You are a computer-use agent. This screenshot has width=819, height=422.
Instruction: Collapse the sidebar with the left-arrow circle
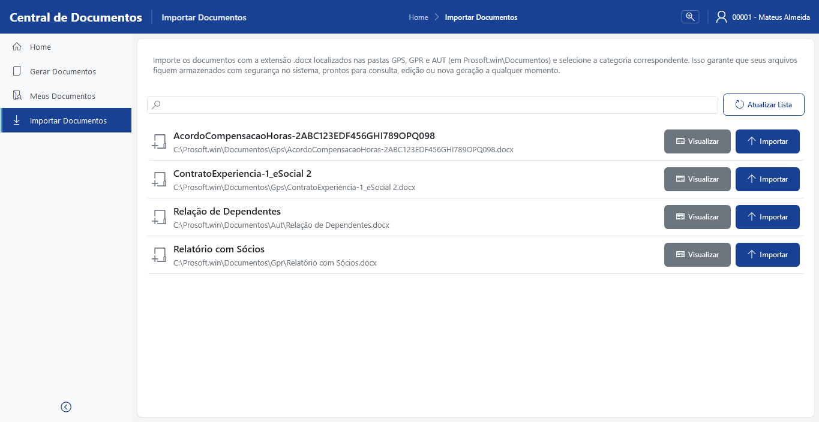click(x=66, y=407)
